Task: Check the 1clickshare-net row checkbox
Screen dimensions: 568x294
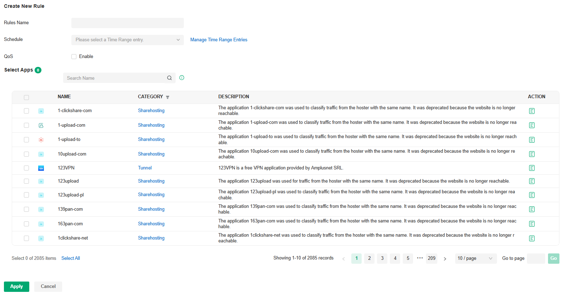Action: coord(26,238)
